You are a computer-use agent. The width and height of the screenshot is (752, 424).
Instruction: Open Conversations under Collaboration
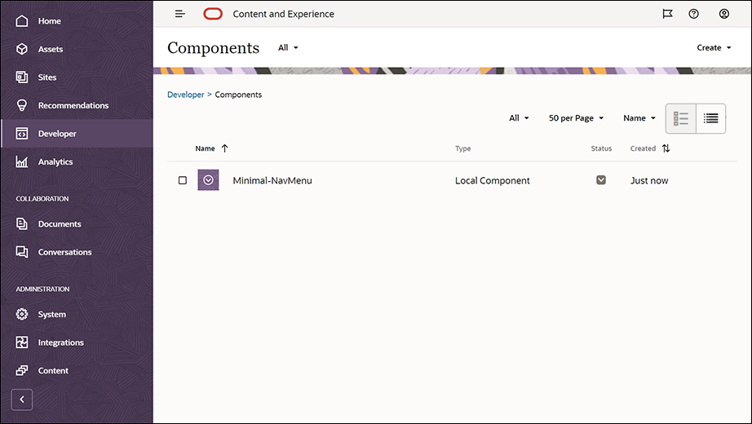[77, 252]
